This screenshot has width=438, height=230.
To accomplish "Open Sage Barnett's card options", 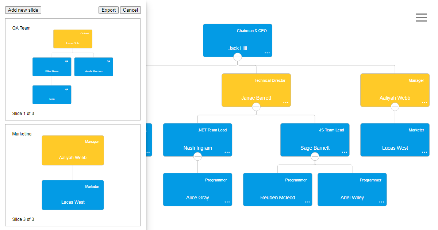I will (344, 153).
